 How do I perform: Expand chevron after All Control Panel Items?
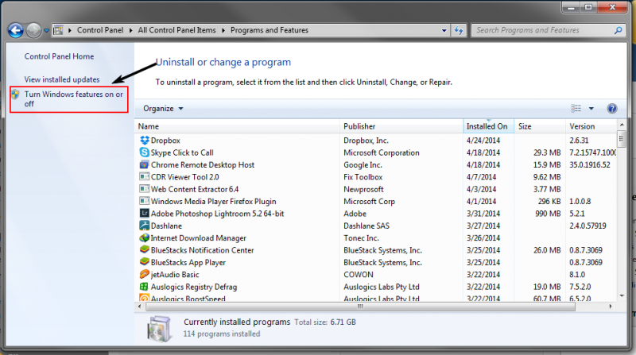click(223, 30)
